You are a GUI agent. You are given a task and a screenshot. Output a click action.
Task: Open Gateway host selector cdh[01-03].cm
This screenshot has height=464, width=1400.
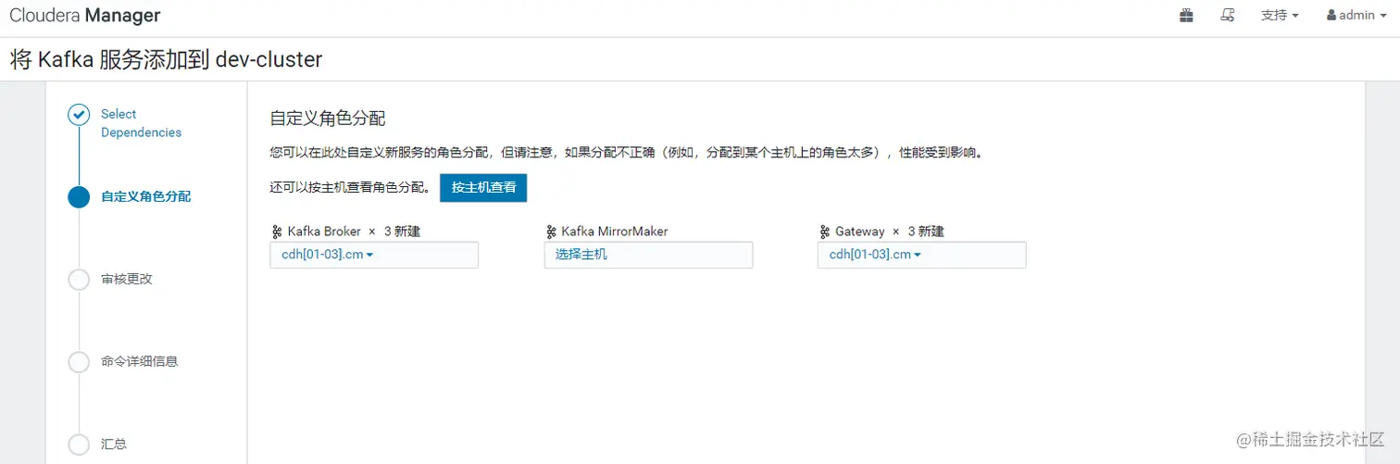[921, 255]
